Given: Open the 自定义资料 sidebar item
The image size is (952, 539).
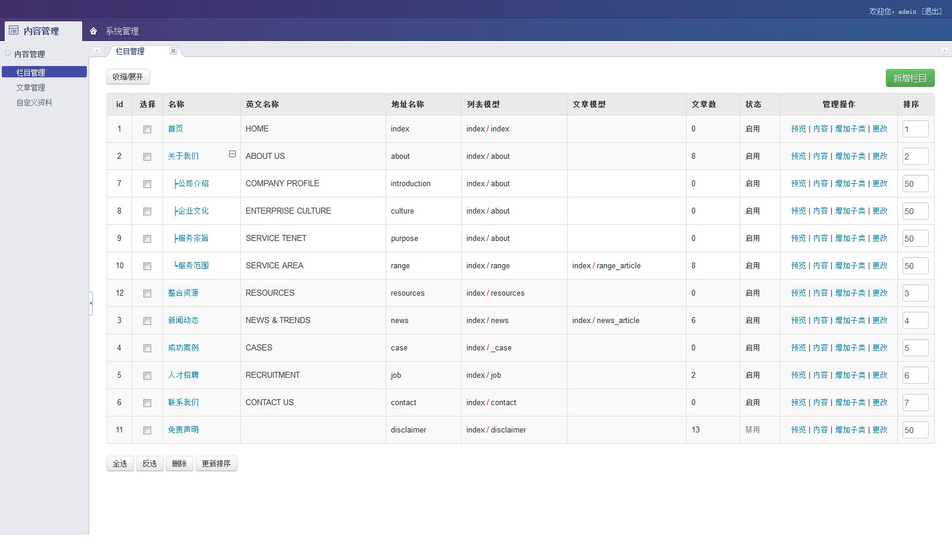Looking at the screenshot, I should point(35,102).
